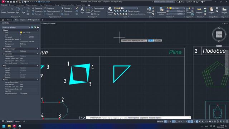Click Копирование свойств match properties
Image resolution: width=229 pixels, height=129 pixels.
pyautogui.click(x=161, y=11)
